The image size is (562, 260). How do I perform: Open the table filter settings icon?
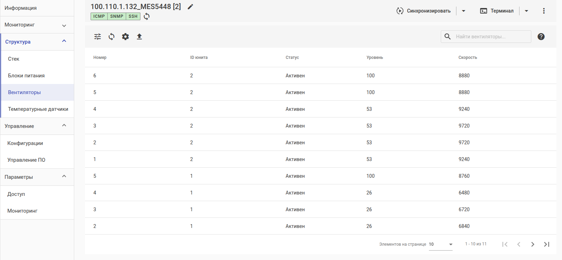point(98,37)
